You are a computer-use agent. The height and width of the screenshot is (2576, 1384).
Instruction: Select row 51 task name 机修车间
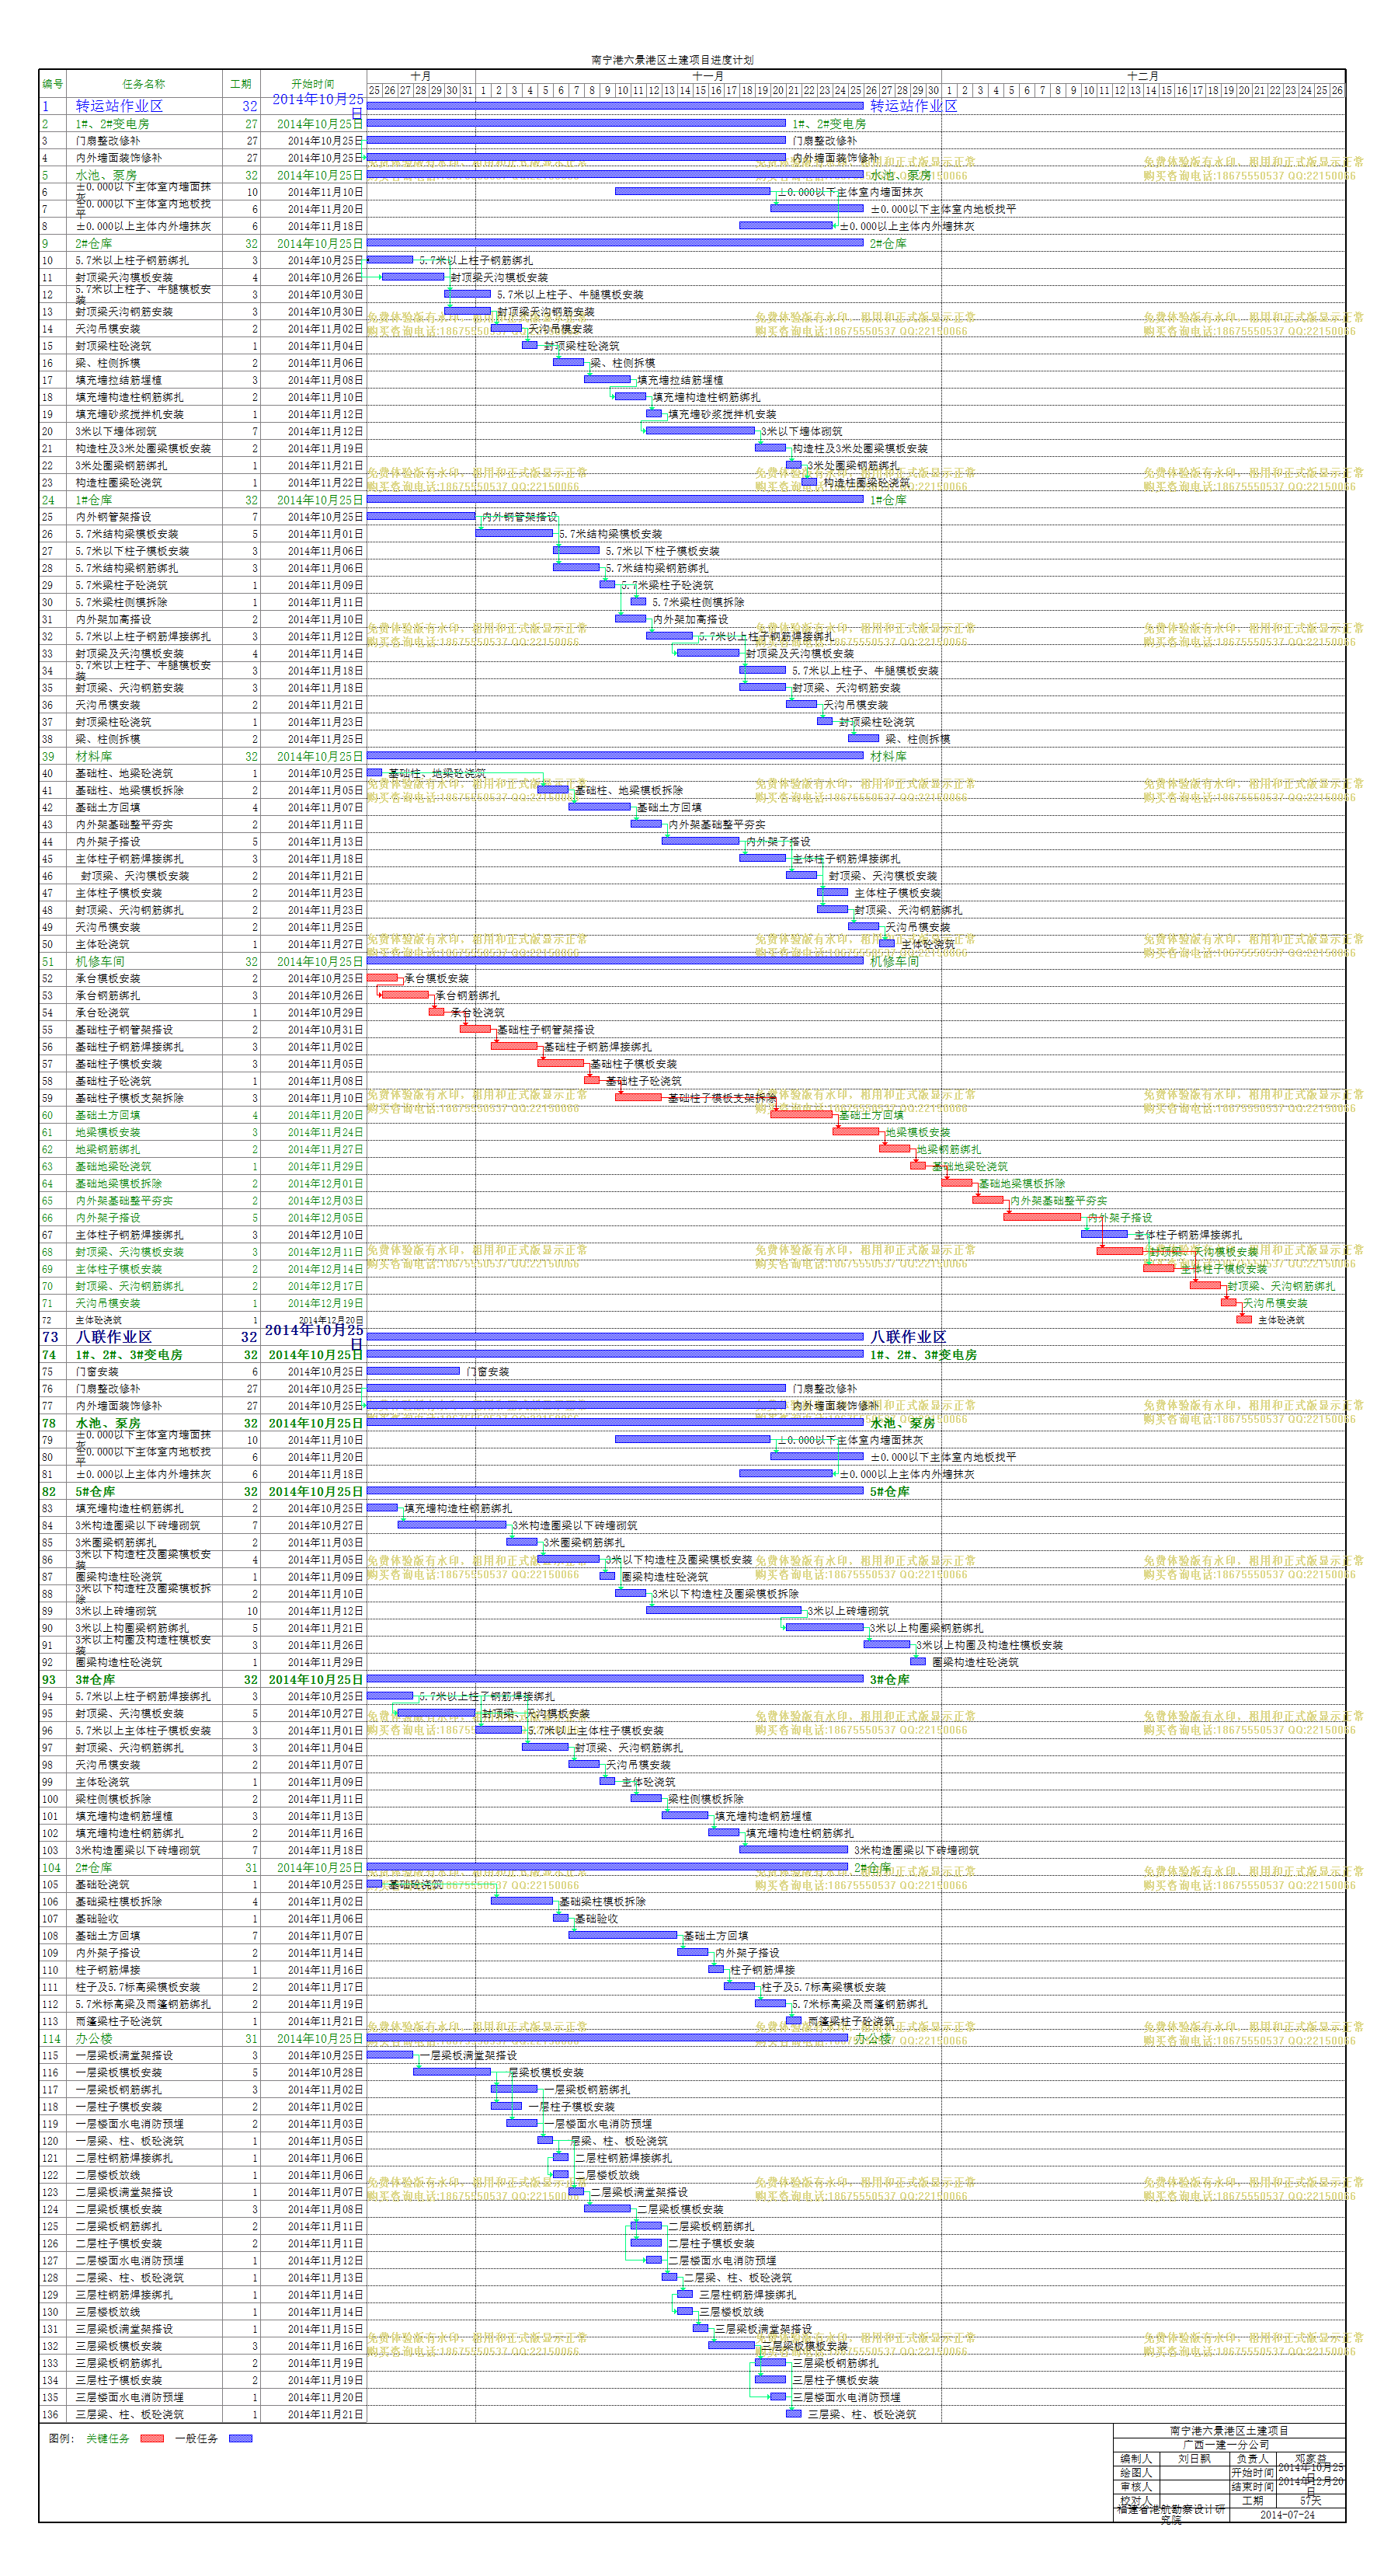tap(100, 962)
